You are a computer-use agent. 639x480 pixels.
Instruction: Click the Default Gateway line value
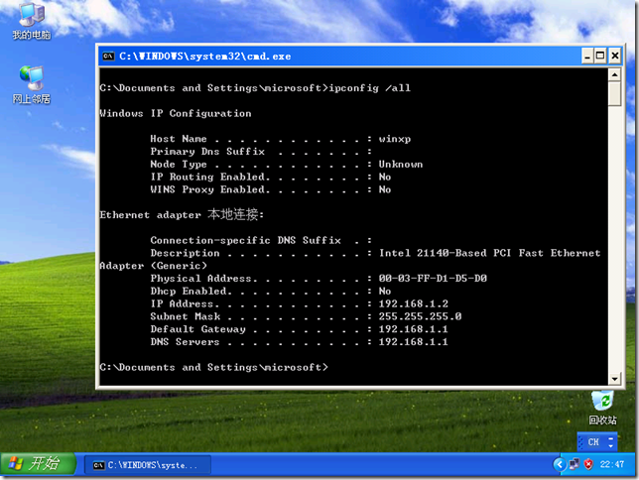point(413,329)
